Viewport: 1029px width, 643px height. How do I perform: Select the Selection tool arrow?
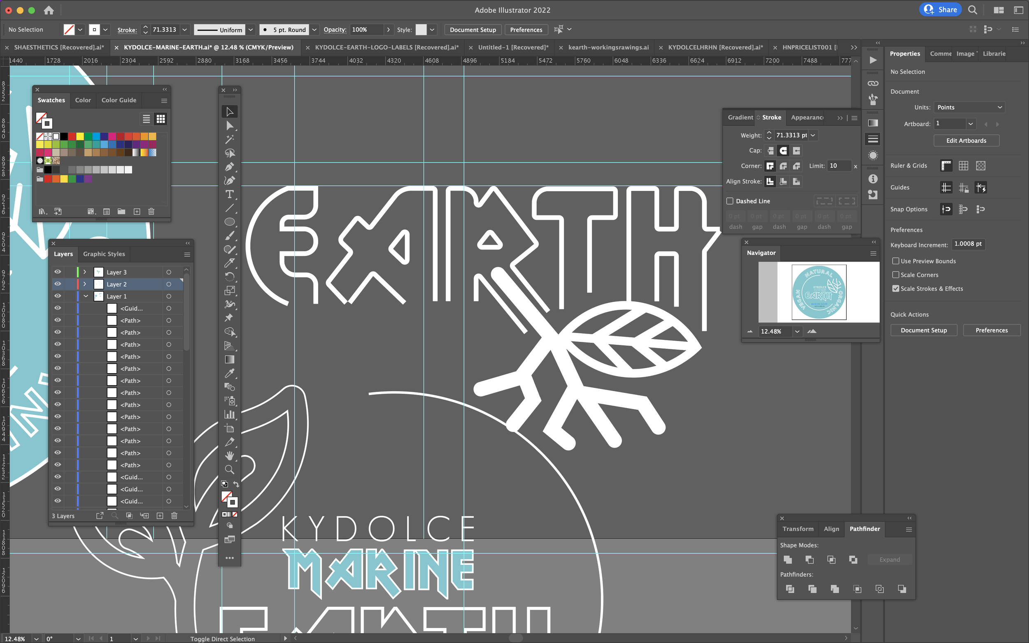click(x=229, y=112)
